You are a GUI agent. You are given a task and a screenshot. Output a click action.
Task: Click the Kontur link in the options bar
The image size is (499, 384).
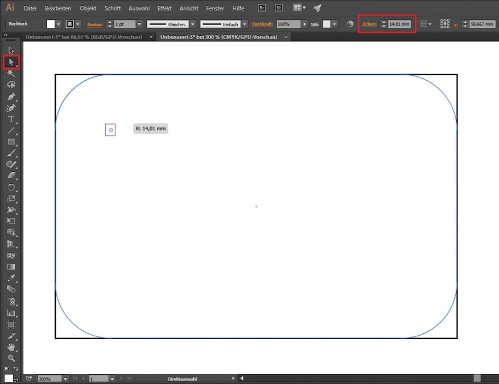(95, 24)
